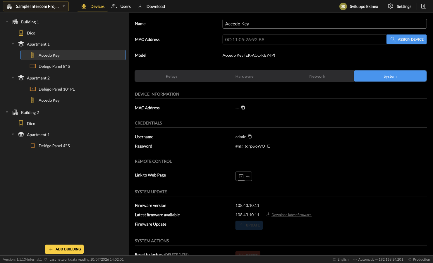Click the firmware Update button

point(249,225)
